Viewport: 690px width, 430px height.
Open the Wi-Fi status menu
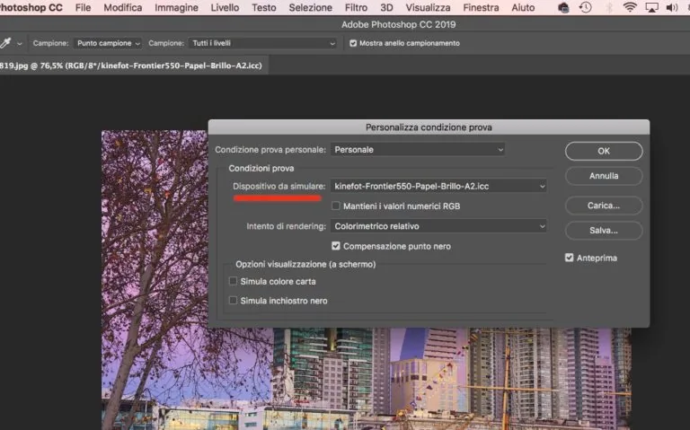(x=630, y=7)
